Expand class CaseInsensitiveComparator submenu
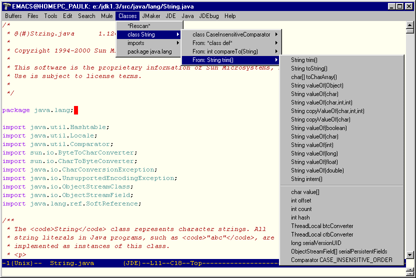The height and width of the screenshot is (278, 416). coord(231,34)
